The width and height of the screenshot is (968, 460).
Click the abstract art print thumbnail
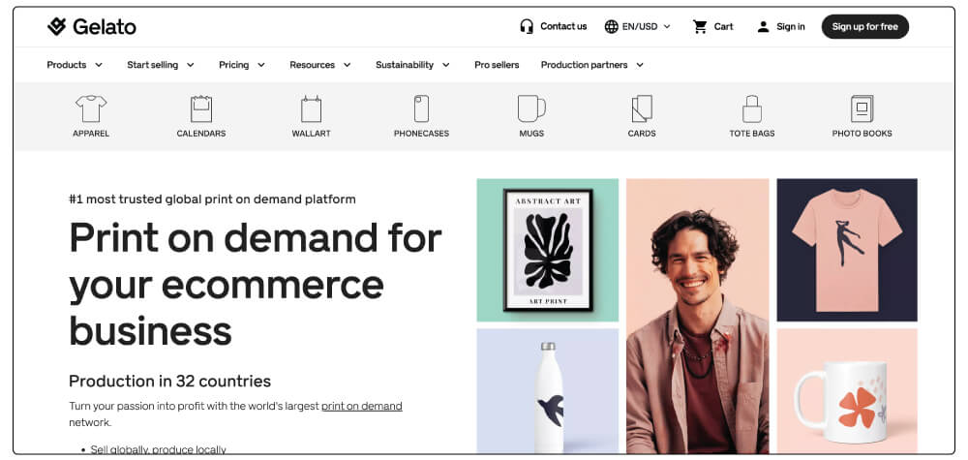point(548,250)
